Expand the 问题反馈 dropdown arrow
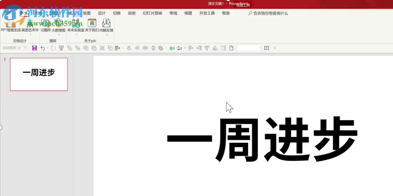Viewport: 393px width, 196px height. click(x=107, y=35)
